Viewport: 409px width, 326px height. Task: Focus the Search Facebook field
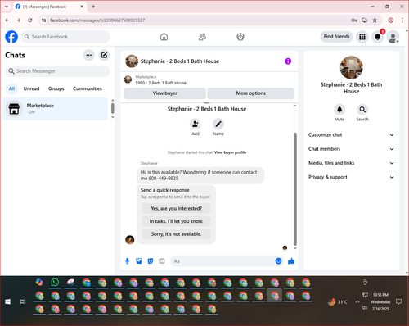click(65, 37)
